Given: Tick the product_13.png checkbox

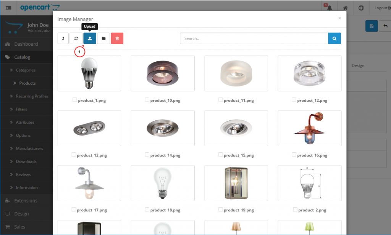Looking at the screenshot, I should (74, 155).
